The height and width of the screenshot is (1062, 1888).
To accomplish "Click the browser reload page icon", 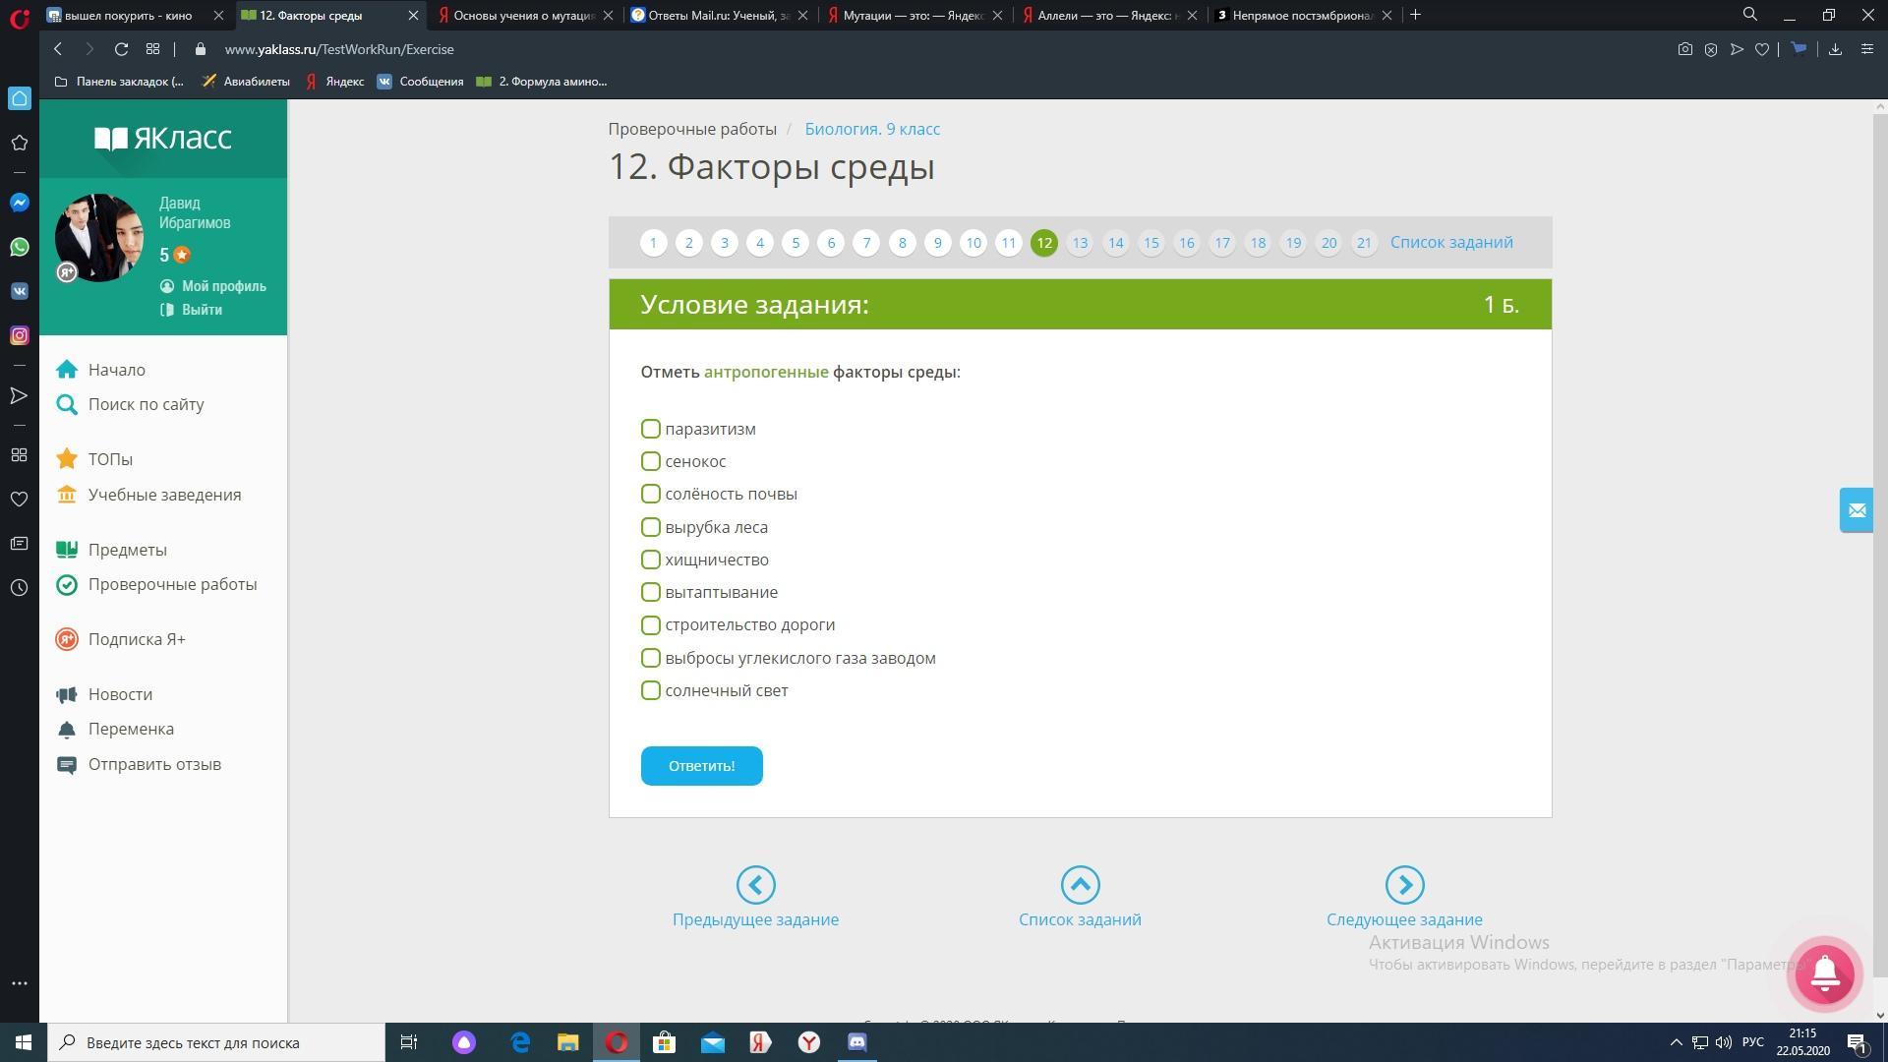I will pos(121,49).
